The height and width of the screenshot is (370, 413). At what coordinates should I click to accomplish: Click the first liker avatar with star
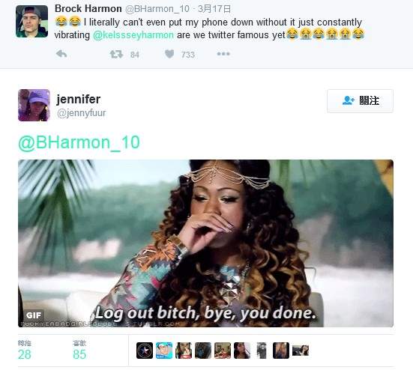(x=145, y=351)
